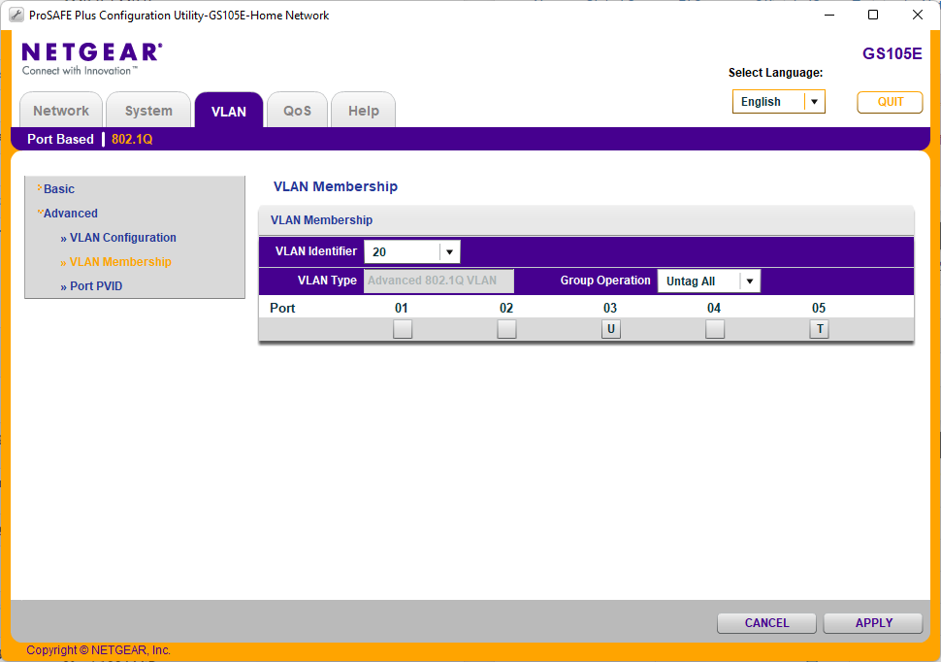Click the wrench app icon in title bar

click(x=16, y=15)
